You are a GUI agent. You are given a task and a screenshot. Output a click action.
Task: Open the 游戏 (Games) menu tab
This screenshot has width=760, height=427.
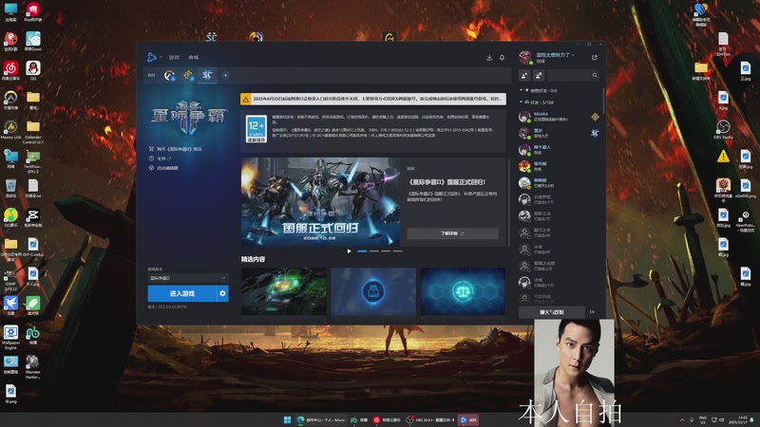(x=174, y=58)
